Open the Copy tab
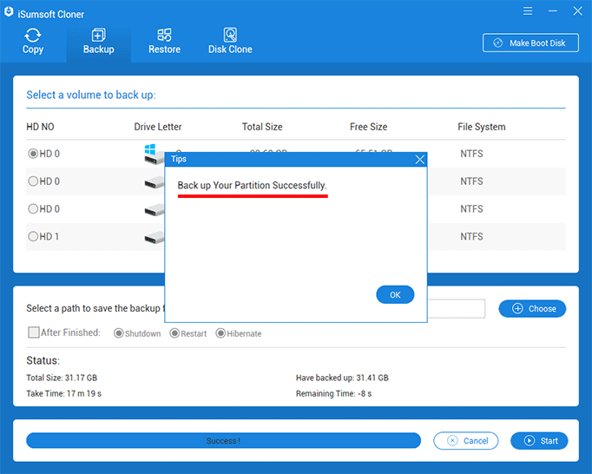Screen dimensions: 592x474 (x=33, y=42)
